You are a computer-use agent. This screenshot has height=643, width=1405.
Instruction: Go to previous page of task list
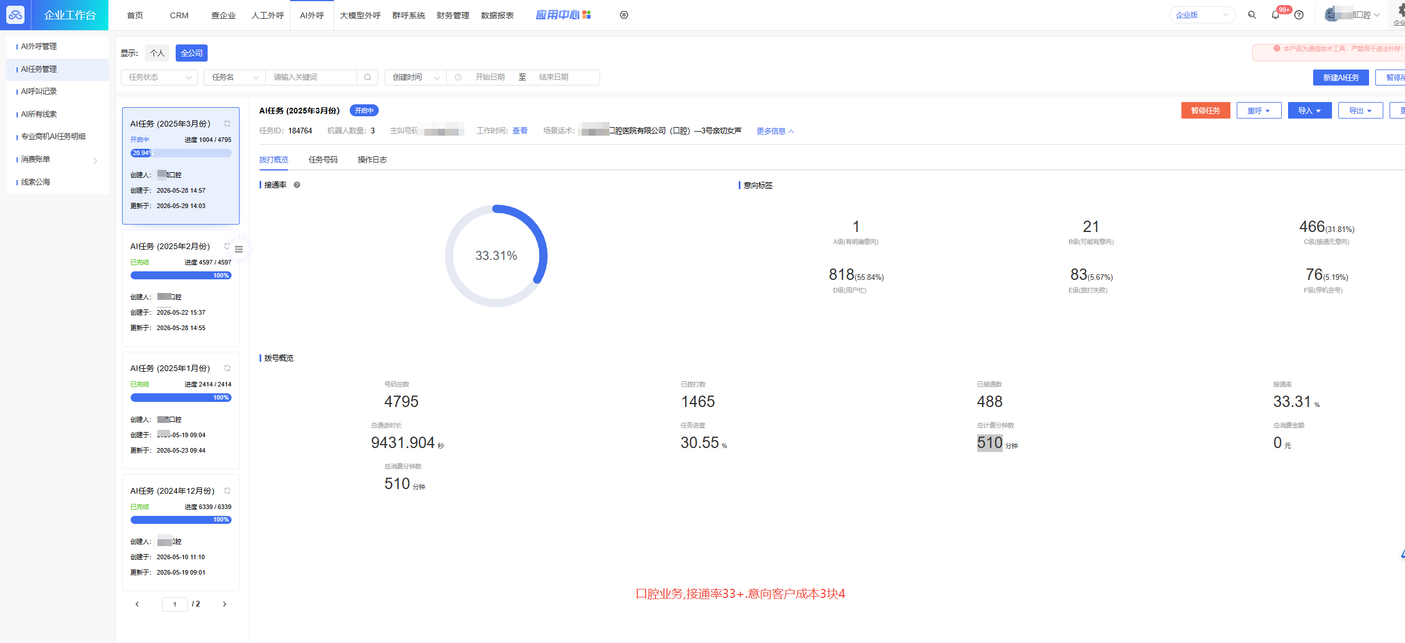click(137, 604)
